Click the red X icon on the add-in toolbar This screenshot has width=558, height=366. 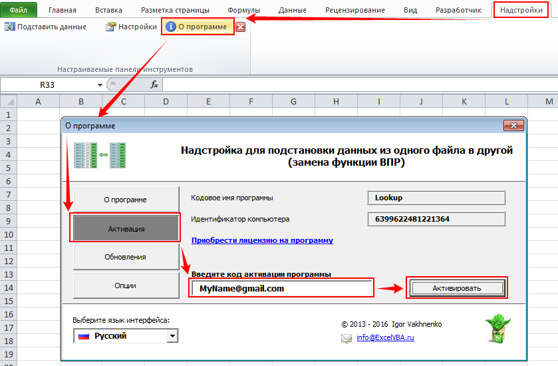pyautogui.click(x=240, y=27)
